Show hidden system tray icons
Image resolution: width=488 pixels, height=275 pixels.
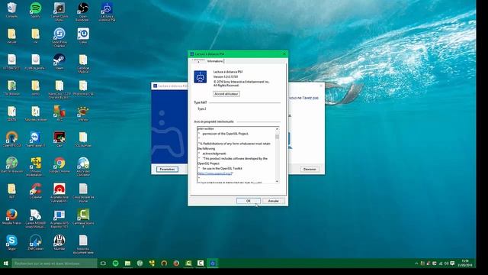416,264
